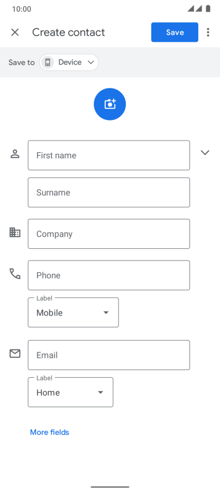
Task: Focus the Surname field
Action: point(109,192)
